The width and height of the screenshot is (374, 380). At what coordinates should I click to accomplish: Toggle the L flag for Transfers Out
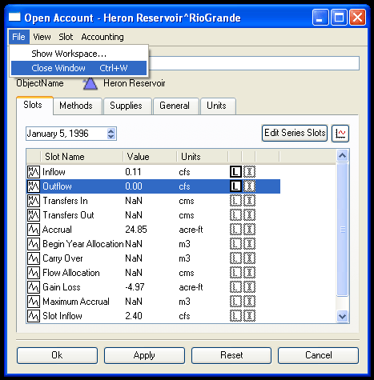tap(235, 215)
